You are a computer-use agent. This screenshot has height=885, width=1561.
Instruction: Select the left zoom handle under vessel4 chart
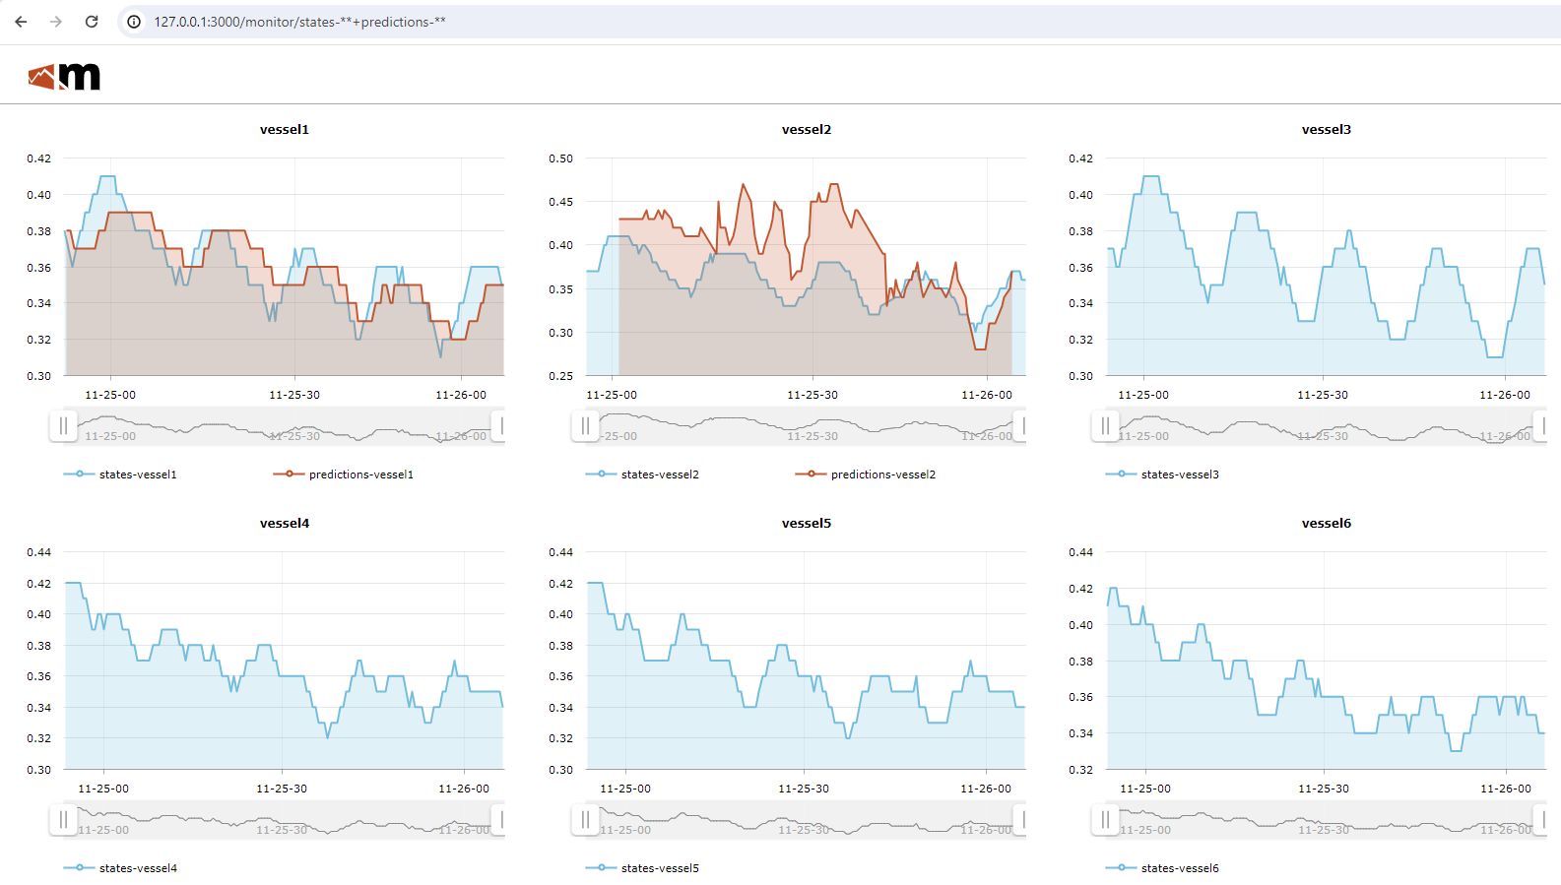(x=63, y=820)
